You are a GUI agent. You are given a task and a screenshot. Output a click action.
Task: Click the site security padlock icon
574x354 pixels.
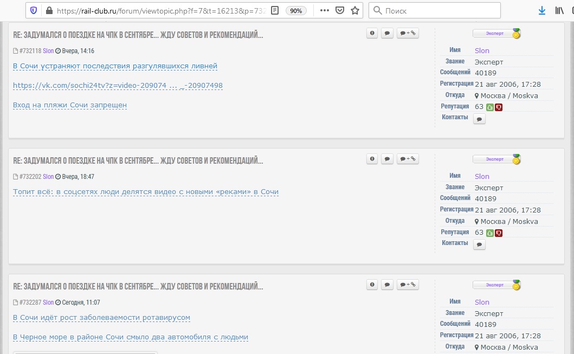pyautogui.click(x=49, y=10)
